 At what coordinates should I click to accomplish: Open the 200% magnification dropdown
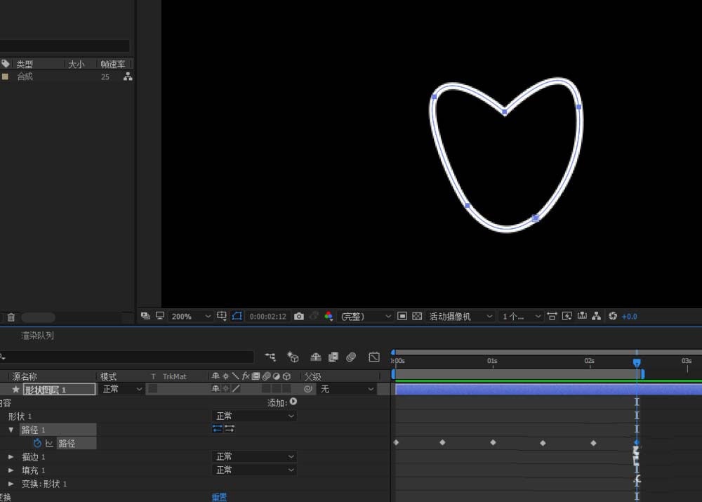pos(187,317)
